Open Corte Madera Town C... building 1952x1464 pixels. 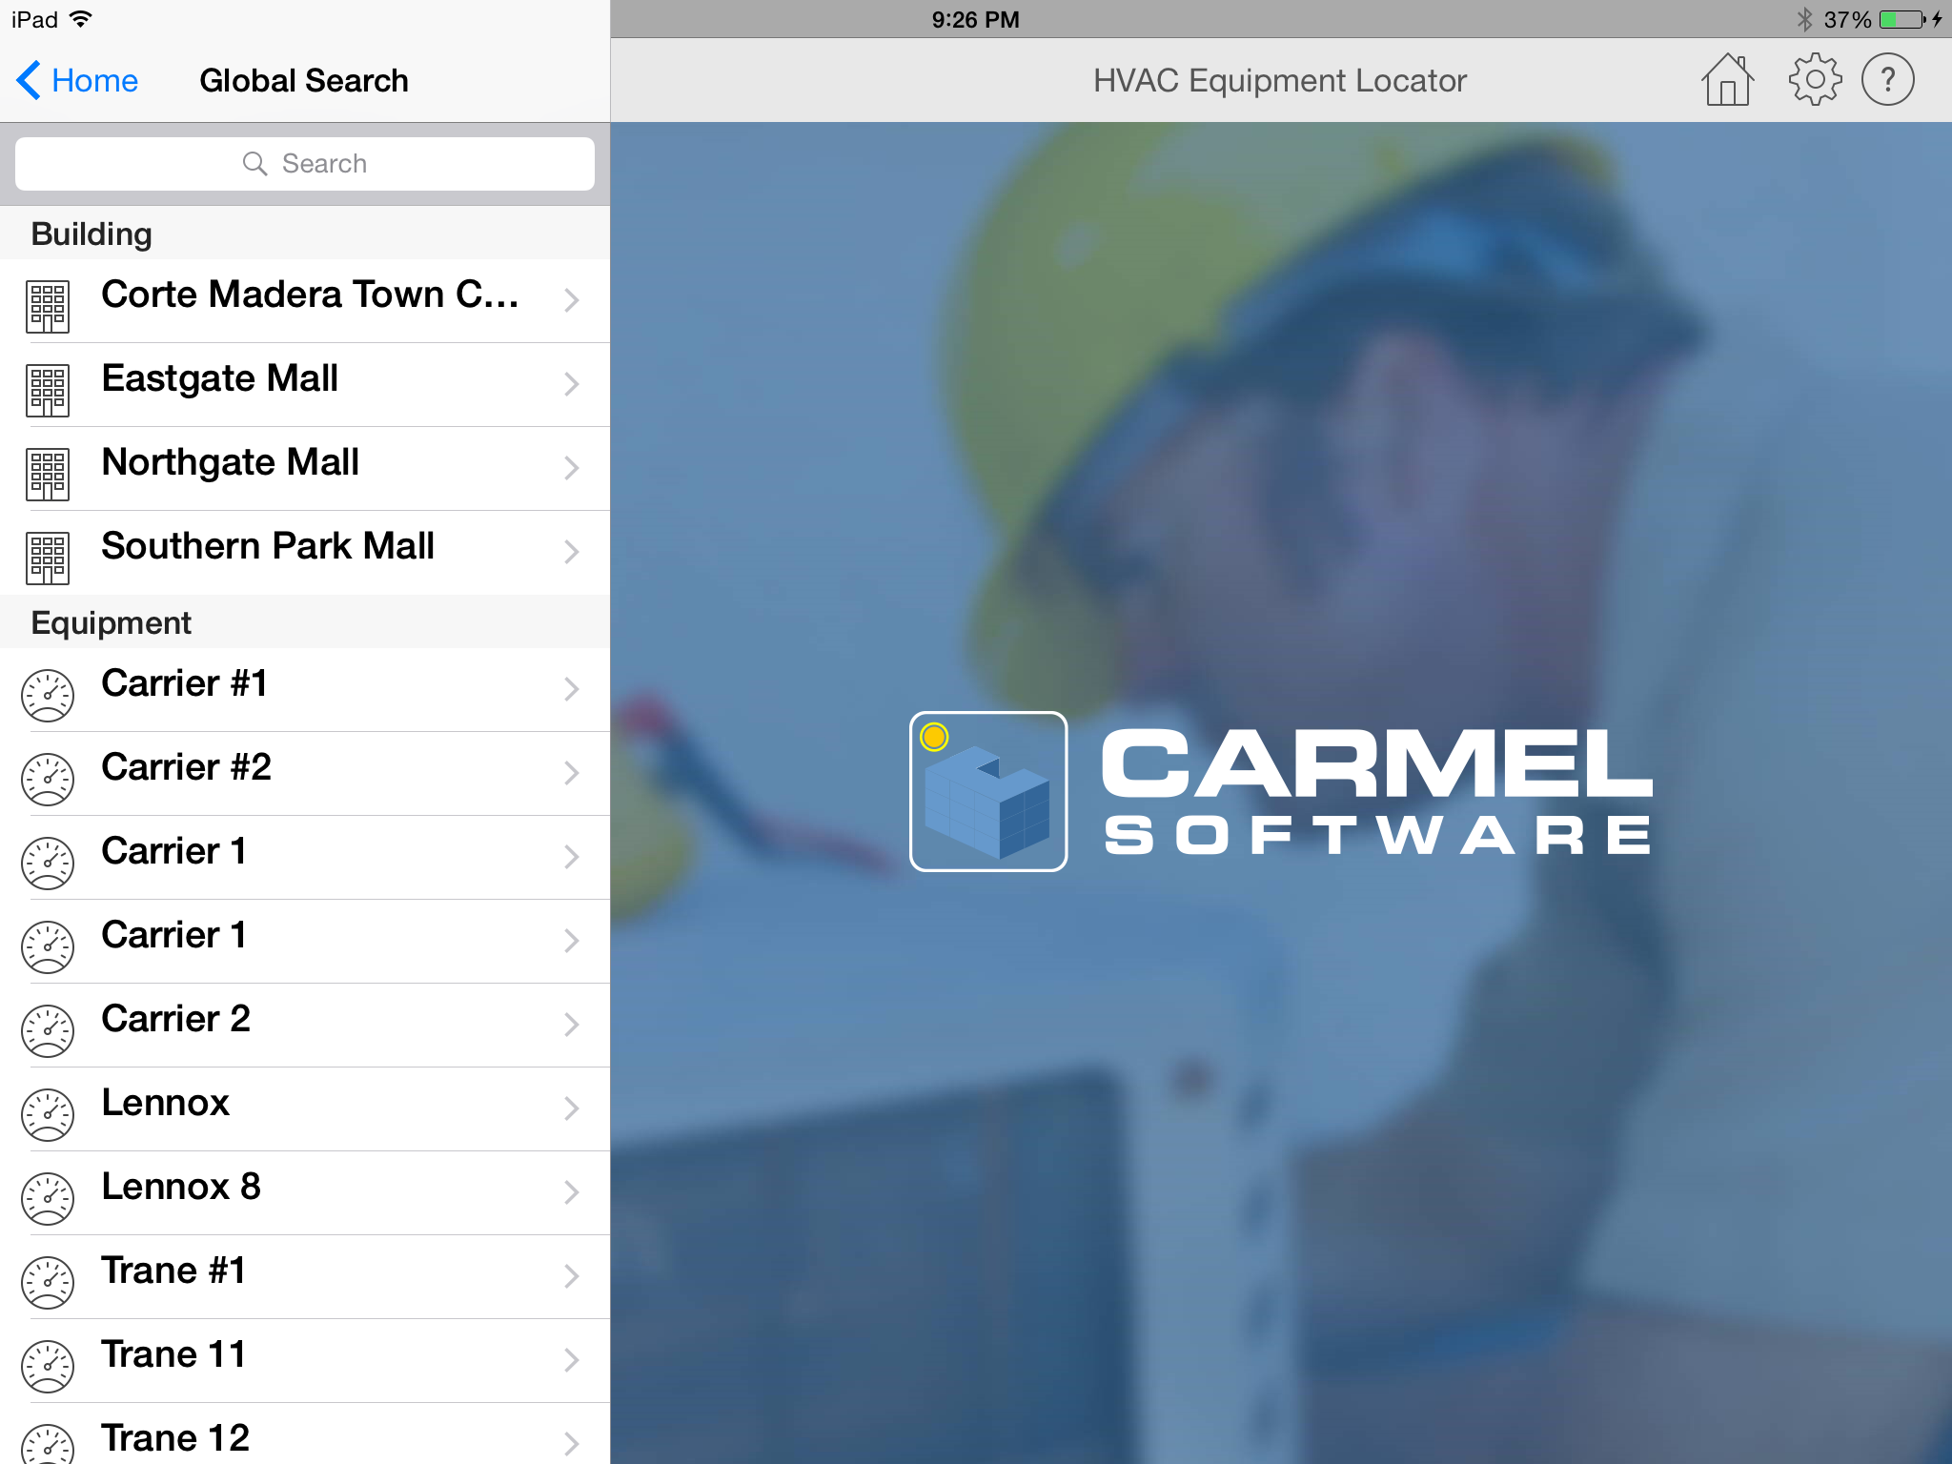point(305,301)
